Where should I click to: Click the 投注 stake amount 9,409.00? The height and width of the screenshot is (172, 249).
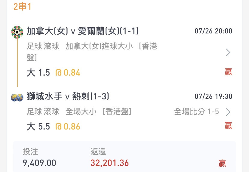pos(39,163)
